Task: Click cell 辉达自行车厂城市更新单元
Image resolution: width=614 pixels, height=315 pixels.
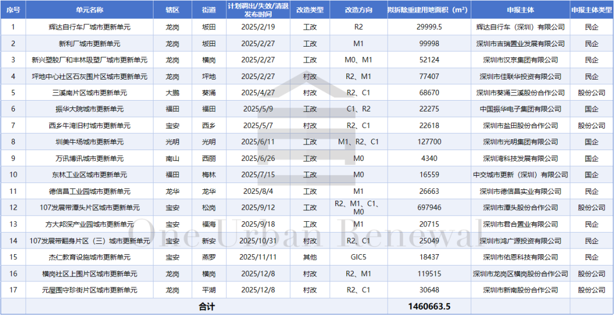Action: click(x=89, y=27)
